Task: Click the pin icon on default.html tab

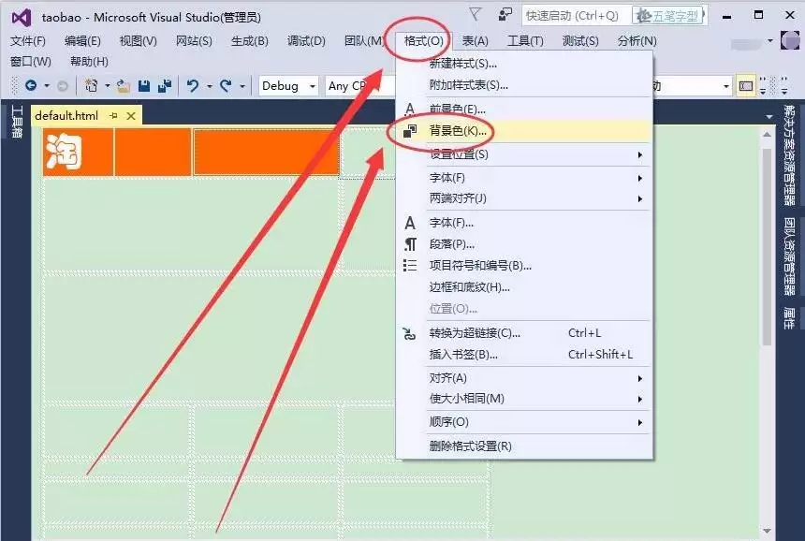Action: click(113, 116)
